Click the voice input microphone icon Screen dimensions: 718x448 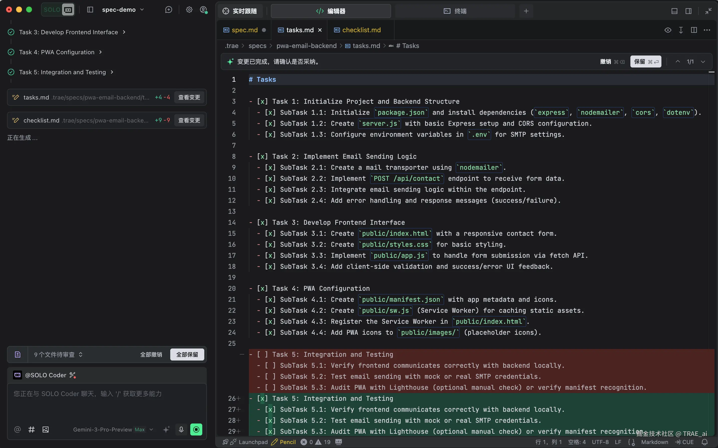[x=181, y=429]
